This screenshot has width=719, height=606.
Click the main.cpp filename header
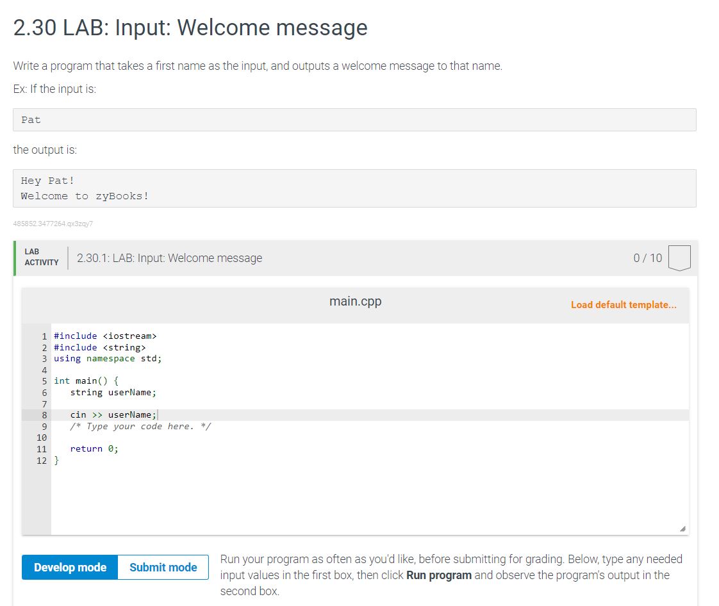355,301
